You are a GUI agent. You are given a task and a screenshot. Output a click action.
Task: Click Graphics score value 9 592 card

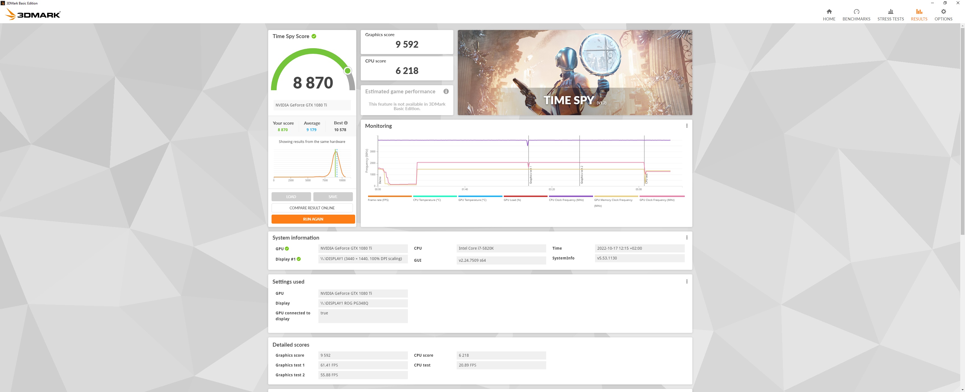click(x=407, y=42)
